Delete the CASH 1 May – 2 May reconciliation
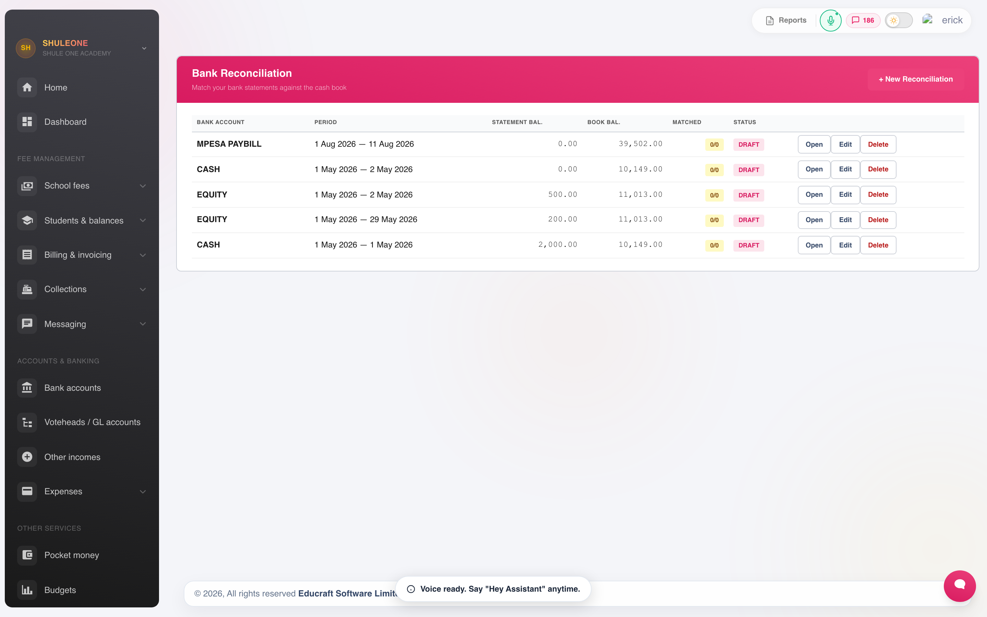 coord(878,169)
